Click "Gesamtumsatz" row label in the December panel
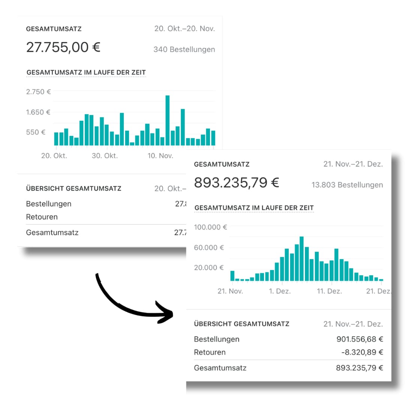This screenshot has width=405, height=405. click(x=220, y=368)
